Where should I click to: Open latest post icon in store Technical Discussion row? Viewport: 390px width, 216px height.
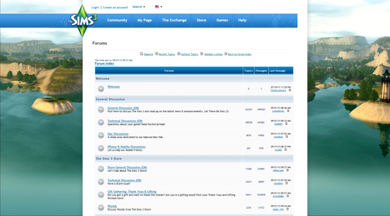pos(286,183)
